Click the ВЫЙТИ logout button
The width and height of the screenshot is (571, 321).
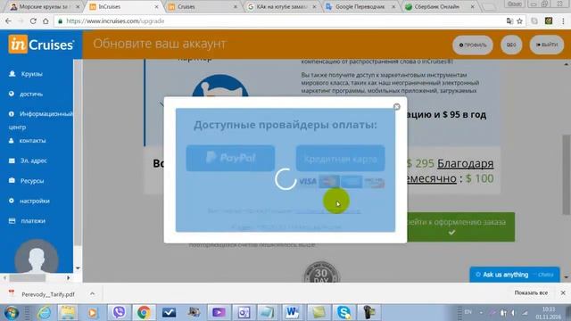point(547,45)
